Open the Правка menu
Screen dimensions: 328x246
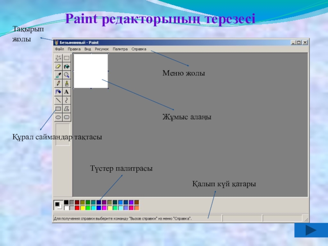click(74, 49)
